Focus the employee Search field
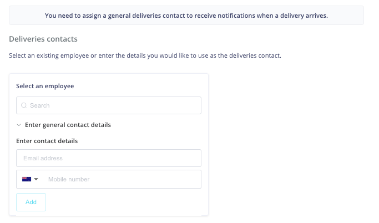Image resolution: width=379 pixels, height=223 pixels. tap(109, 105)
